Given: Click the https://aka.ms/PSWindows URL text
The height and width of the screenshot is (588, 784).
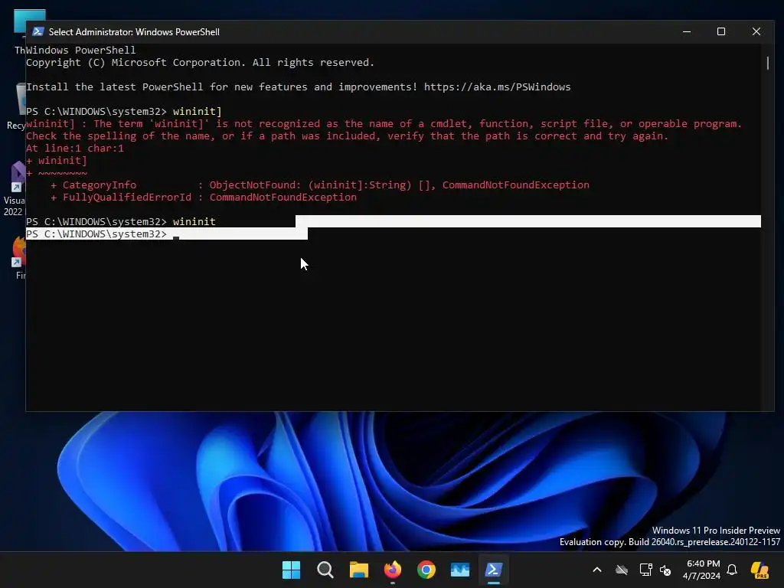Looking at the screenshot, I should [497, 87].
